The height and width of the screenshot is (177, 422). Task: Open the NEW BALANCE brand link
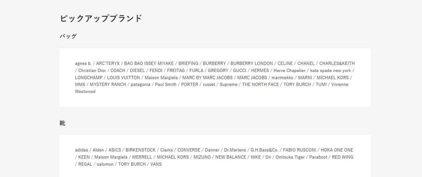pos(231,157)
